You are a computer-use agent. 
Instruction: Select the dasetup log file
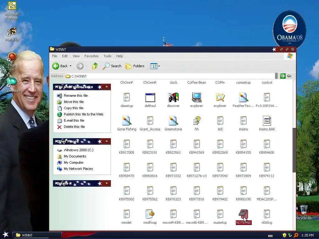pos(126,100)
